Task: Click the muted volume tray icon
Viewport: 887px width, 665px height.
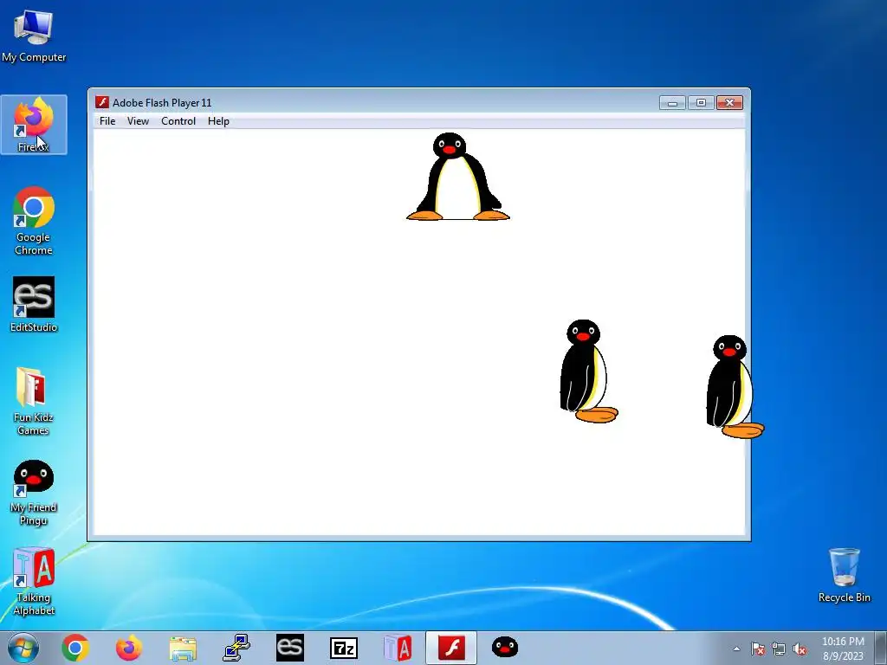Action: [800, 649]
